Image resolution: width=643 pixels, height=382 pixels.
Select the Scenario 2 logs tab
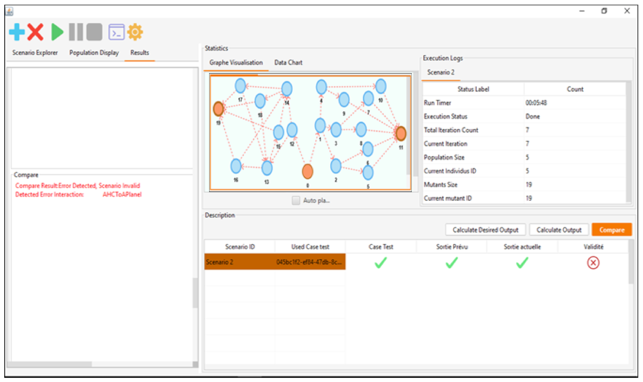point(441,72)
